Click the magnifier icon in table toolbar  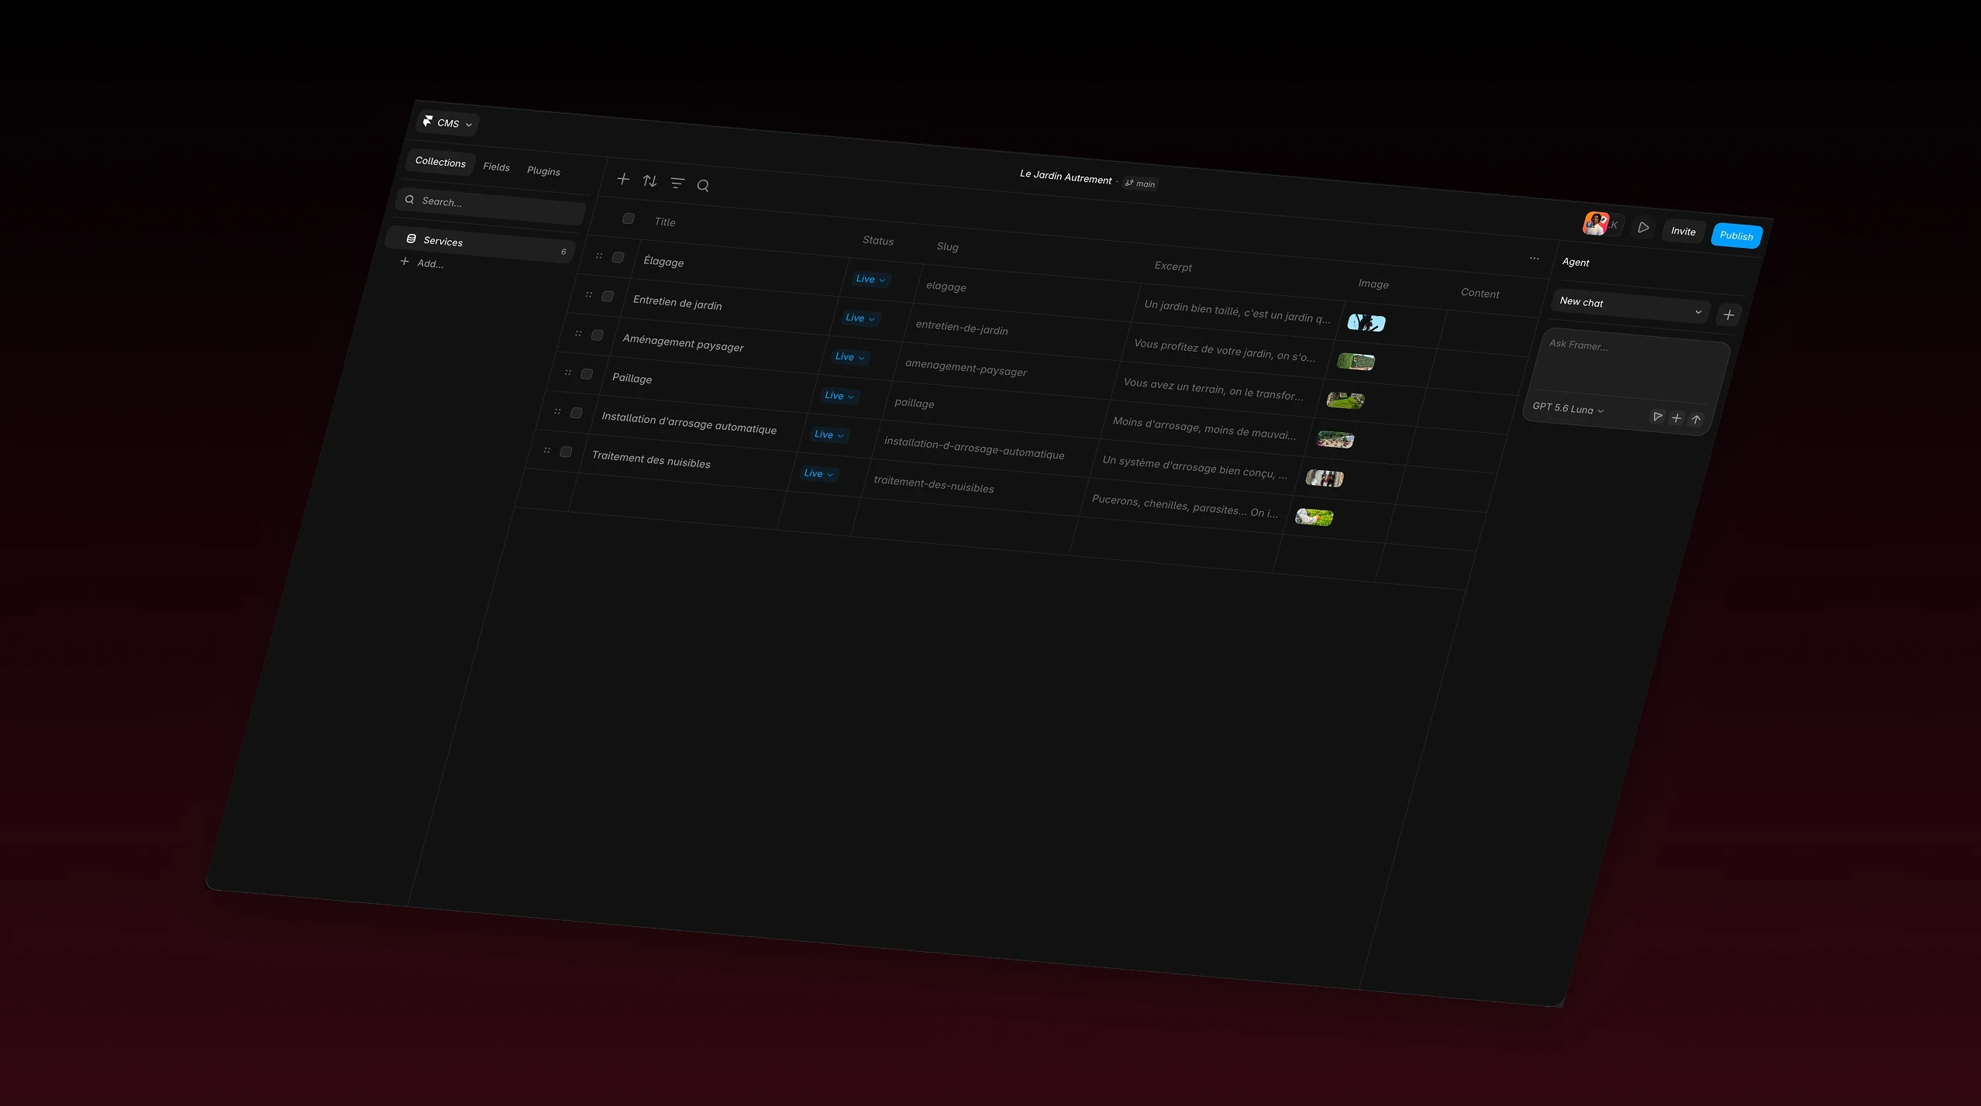(x=703, y=186)
